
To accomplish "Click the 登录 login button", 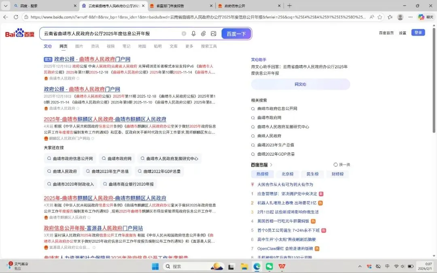I will [418, 33].
